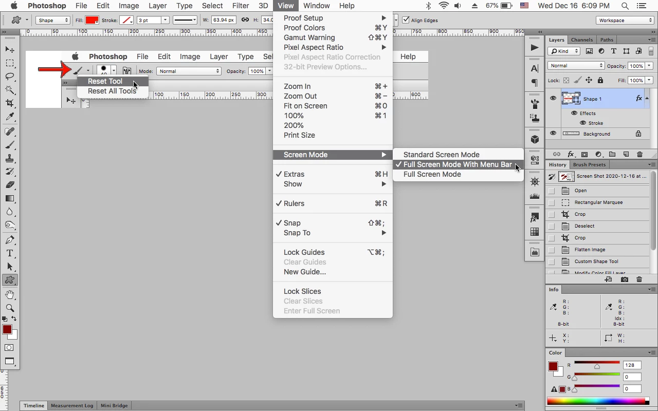658x411 pixels.
Task: Open the layer blend mode Normal dropdown
Action: [x=576, y=66]
